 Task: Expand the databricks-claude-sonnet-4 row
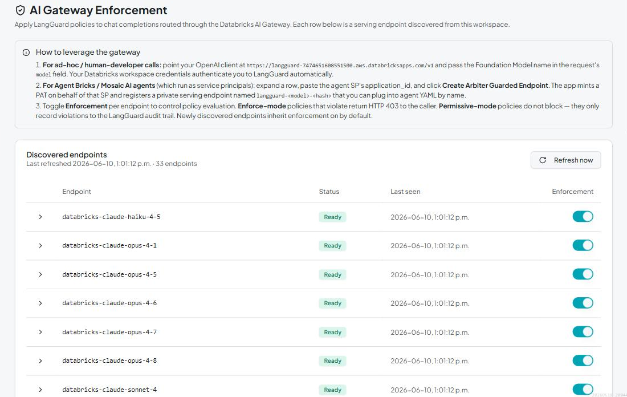(x=40, y=390)
